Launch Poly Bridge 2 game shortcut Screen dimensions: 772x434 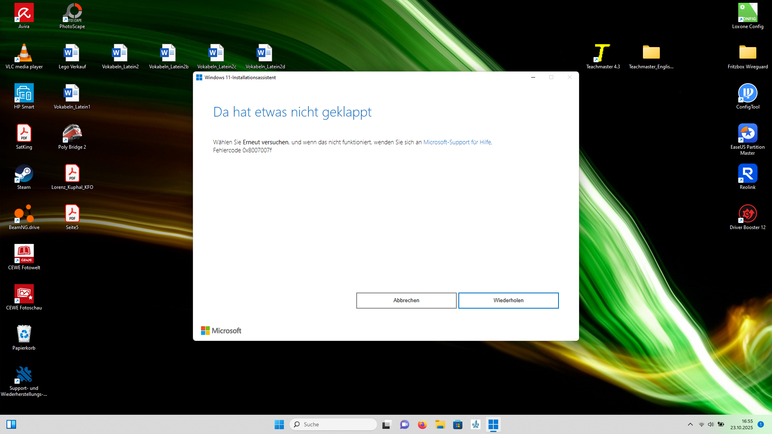click(x=72, y=137)
